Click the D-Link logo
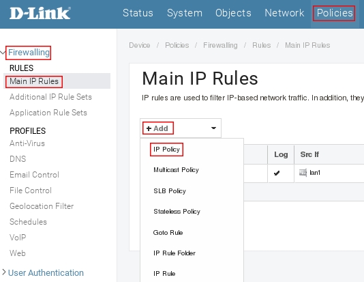The image size is (364, 282). click(40, 13)
